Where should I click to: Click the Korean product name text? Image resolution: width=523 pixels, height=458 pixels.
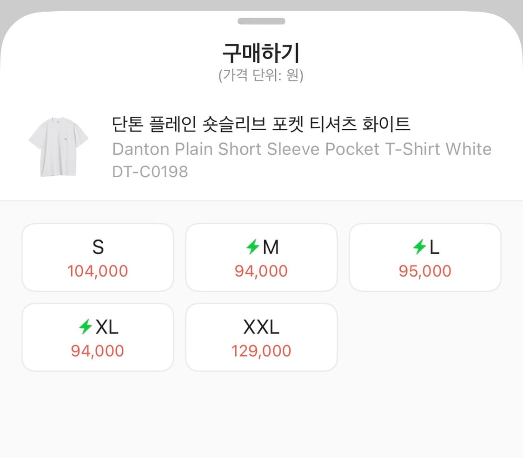pyautogui.click(x=261, y=125)
